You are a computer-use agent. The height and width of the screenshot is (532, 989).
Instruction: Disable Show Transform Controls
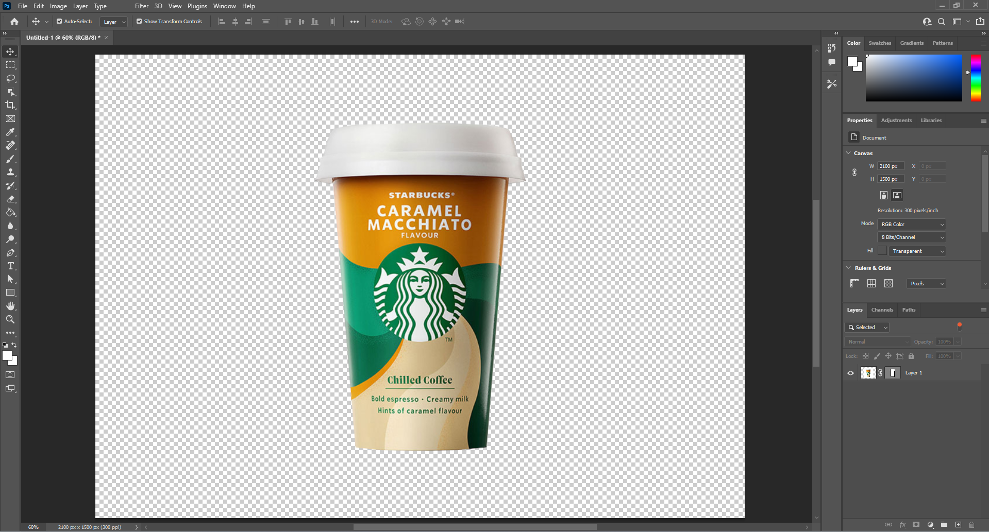click(x=139, y=21)
